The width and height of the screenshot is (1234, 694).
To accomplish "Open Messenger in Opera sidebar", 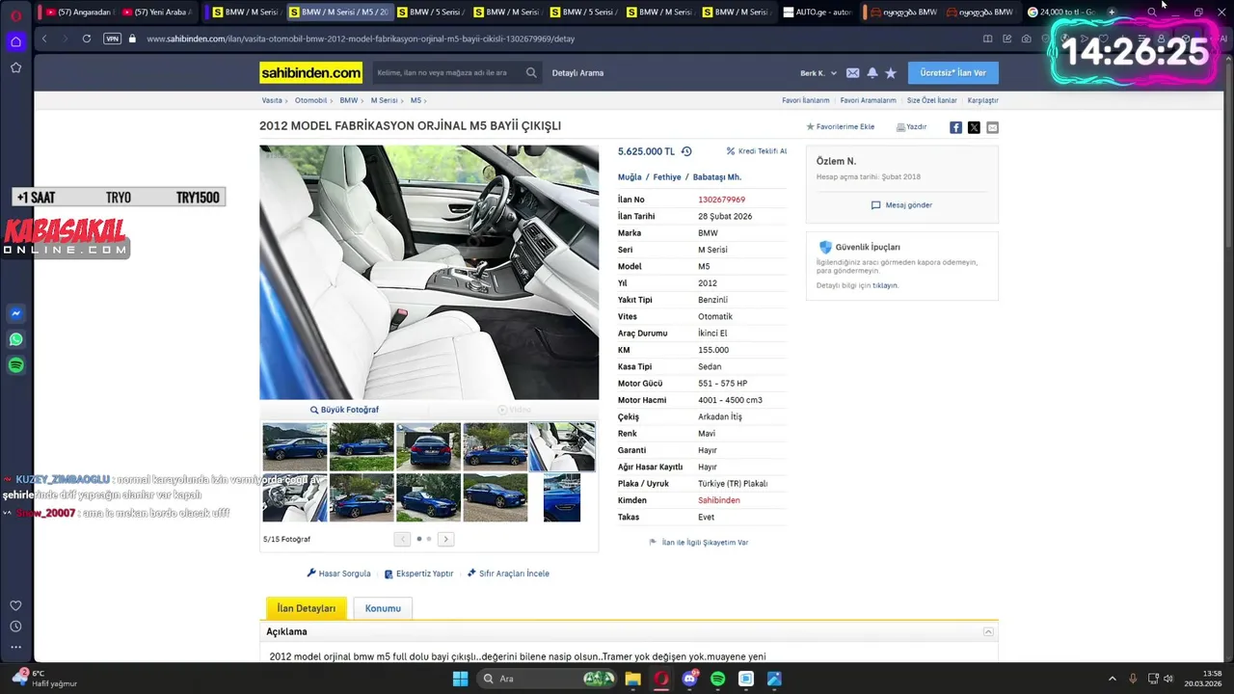I will (x=15, y=313).
